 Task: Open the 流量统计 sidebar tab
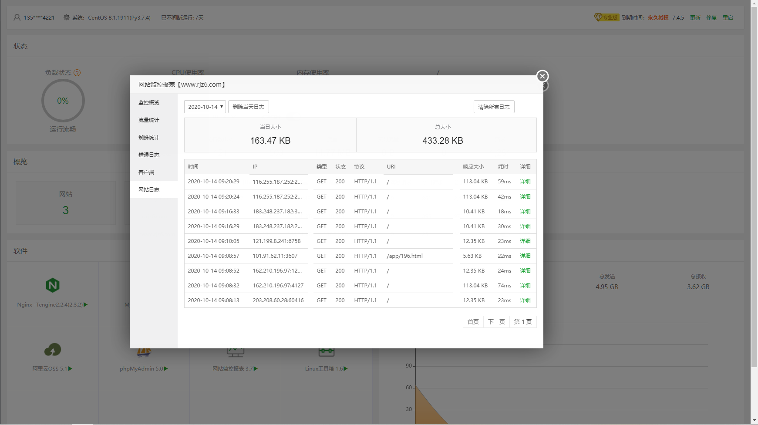(x=149, y=120)
